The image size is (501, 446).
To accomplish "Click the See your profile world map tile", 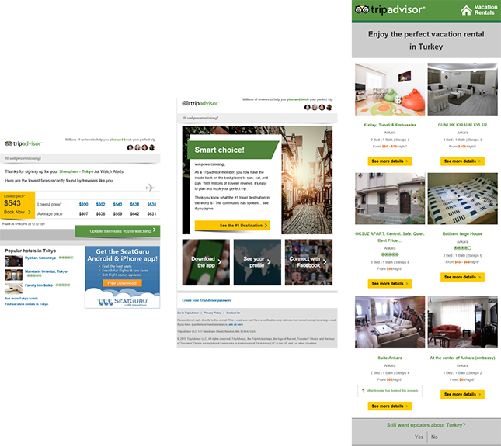I will click(257, 262).
